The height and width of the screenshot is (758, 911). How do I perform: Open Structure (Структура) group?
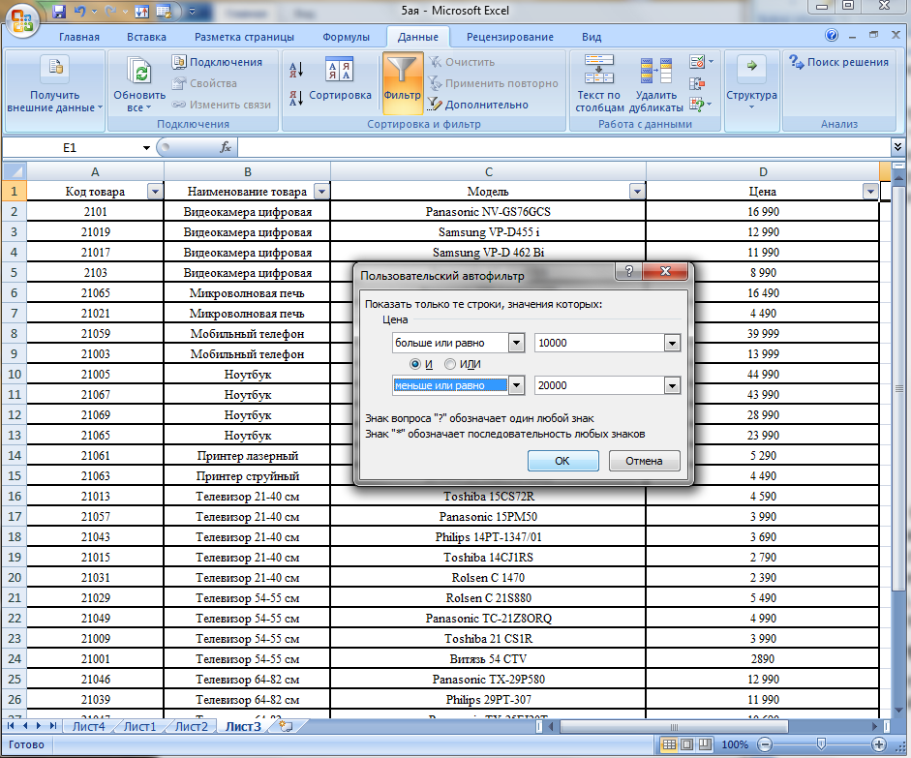coord(751,83)
